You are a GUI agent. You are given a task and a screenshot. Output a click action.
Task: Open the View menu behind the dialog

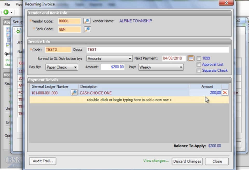(19, 4)
